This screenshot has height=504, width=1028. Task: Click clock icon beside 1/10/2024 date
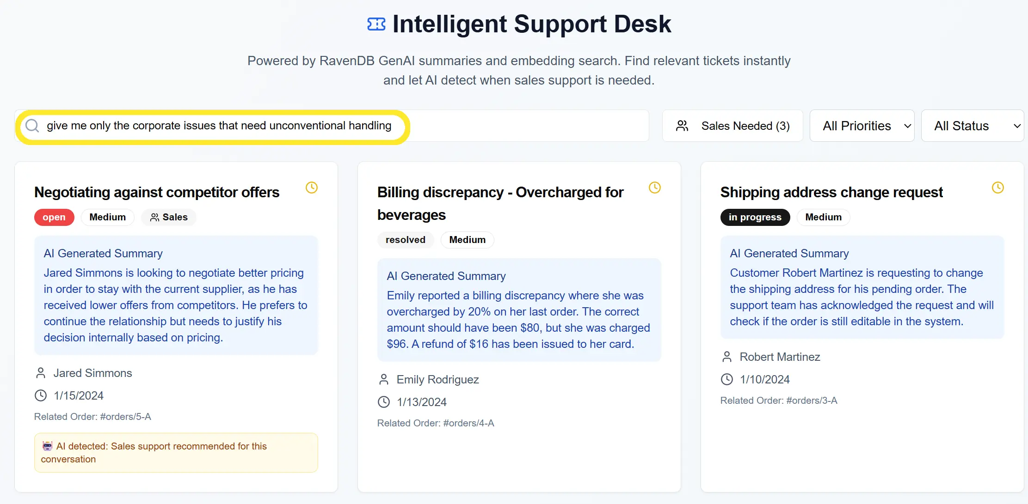pyautogui.click(x=727, y=379)
